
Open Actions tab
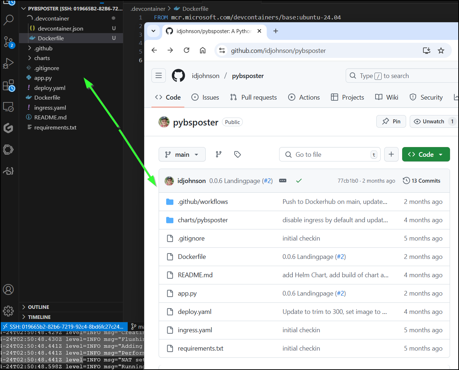pos(304,97)
